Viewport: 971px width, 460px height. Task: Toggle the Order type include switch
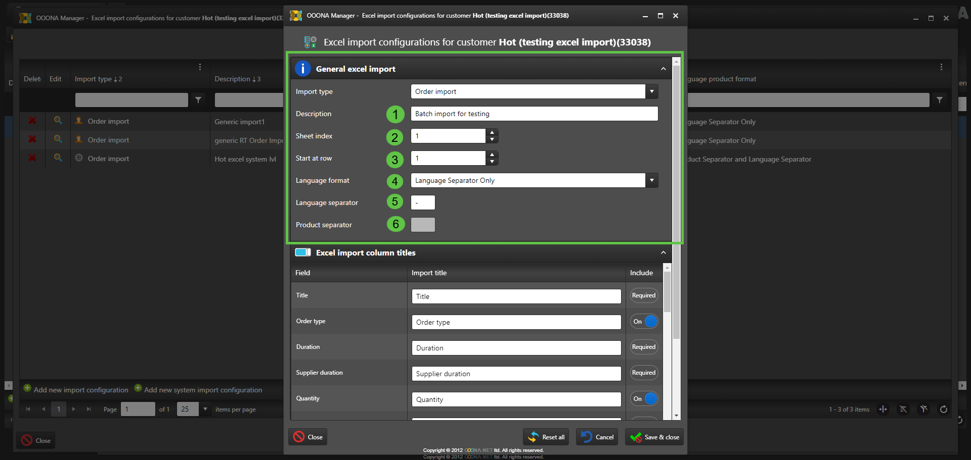coord(644,322)
